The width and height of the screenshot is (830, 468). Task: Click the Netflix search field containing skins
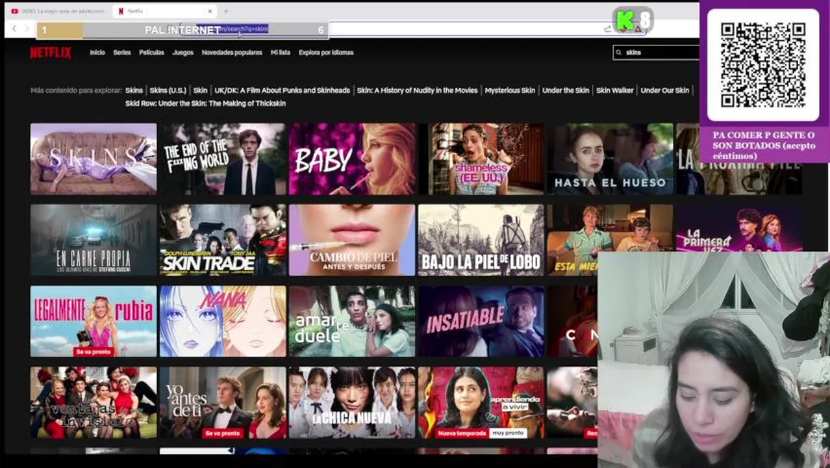(656, 53)
